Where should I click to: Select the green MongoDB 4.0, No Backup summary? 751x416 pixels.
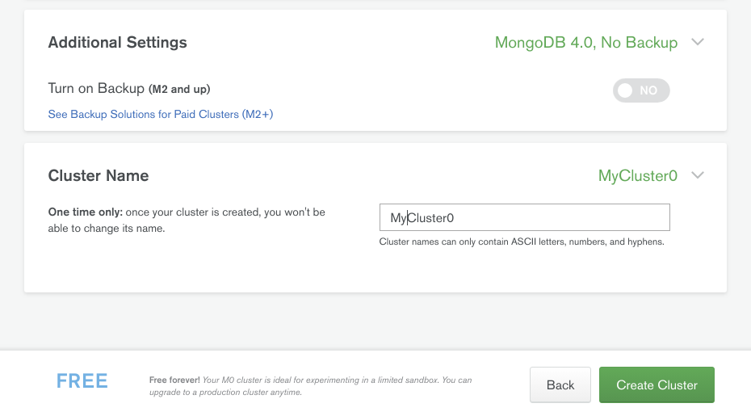point(585,43)
